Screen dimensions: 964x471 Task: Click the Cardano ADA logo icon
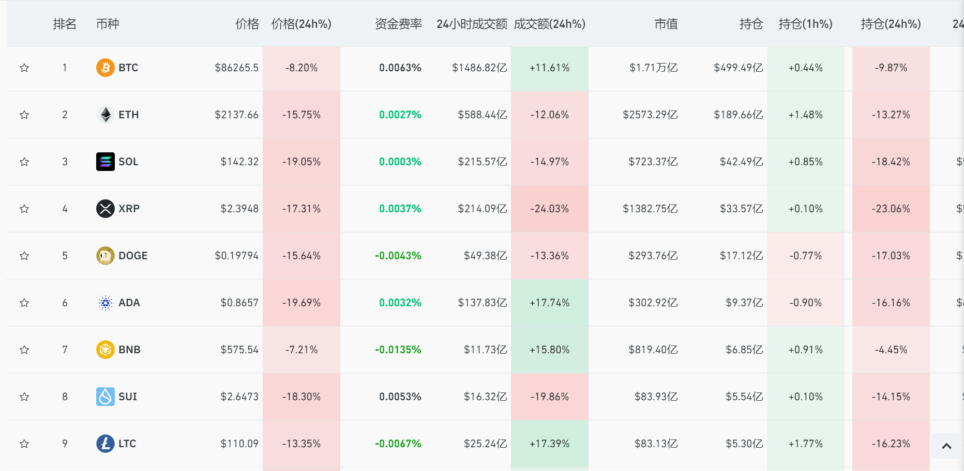tap(105, 303)
